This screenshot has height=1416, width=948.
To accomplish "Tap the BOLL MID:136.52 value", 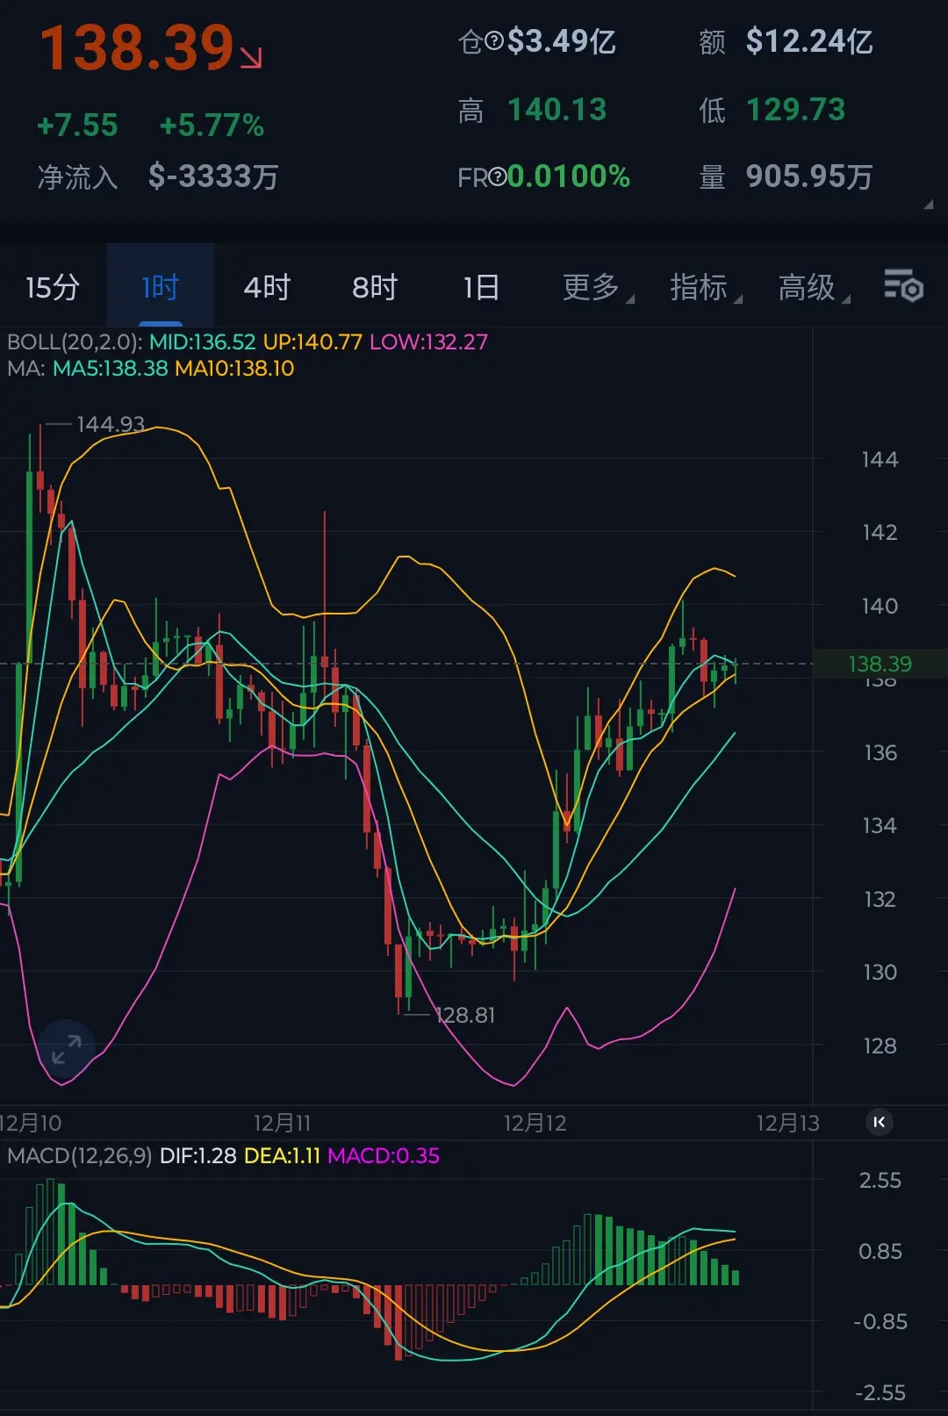I will click(x=202, y=341).
